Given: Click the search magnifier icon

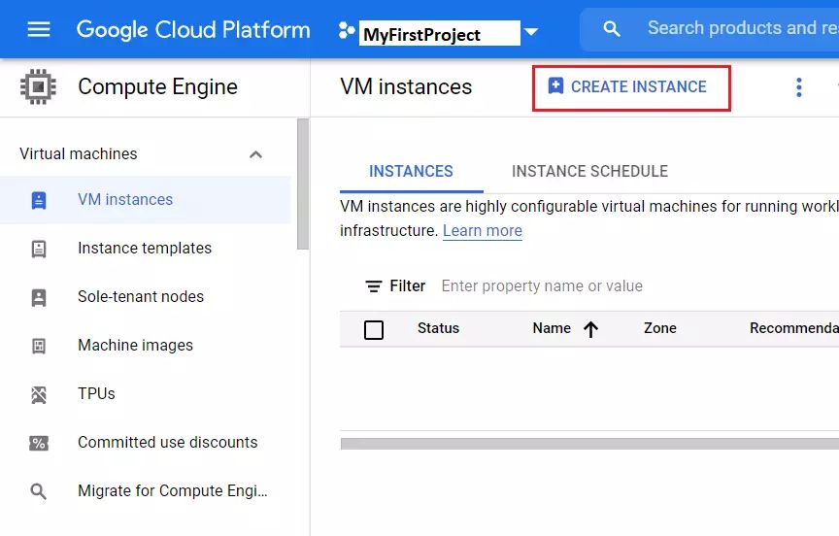Looking at the screenshot, I should 611,28.
